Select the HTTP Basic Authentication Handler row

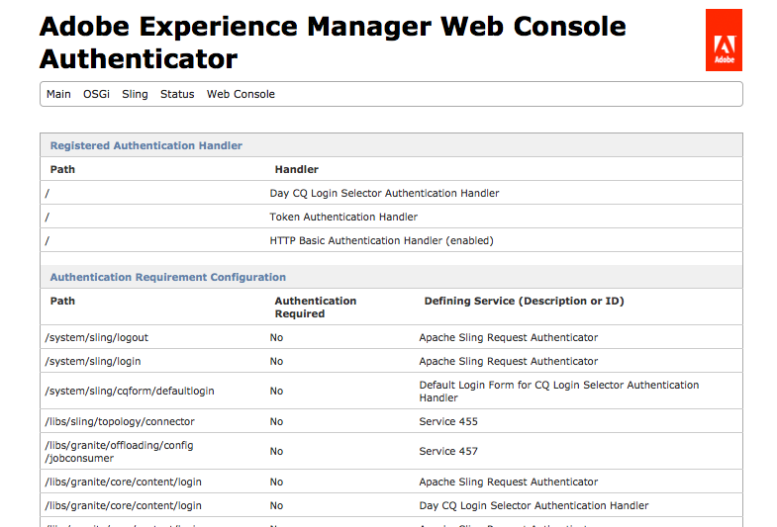pyautogui.click(x=381, y=240)
